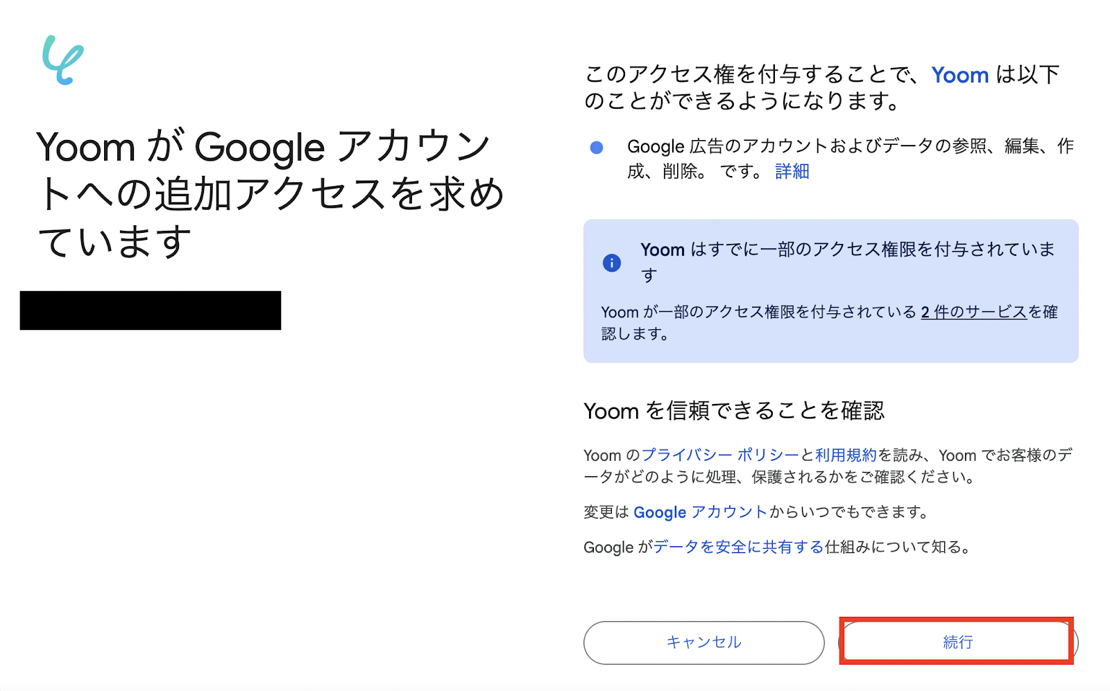Click the Yoom logo icon
Viewport: 1110px width, 691px height.
[62, 60]
